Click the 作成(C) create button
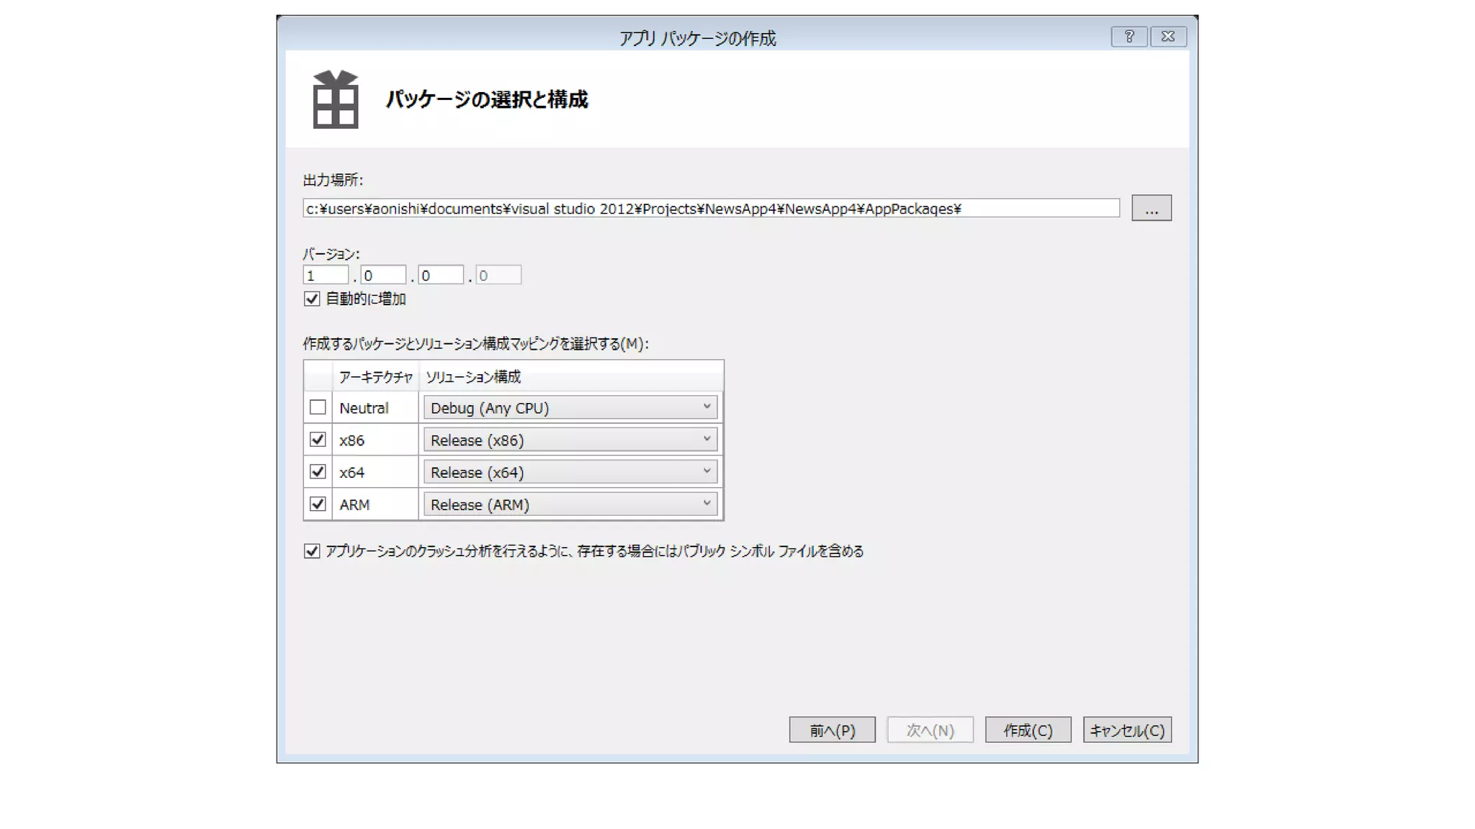The width and height of the screenshot is (1475, 829). pyautogui.click(x=1028, y=730)
